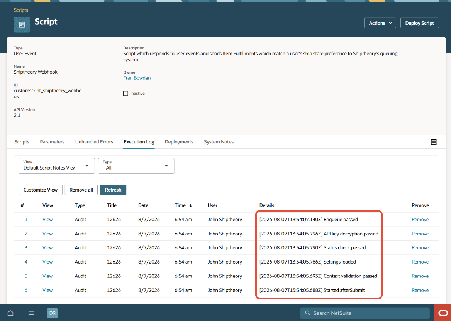Open the home icon in bottom bar

click(10, 313)
